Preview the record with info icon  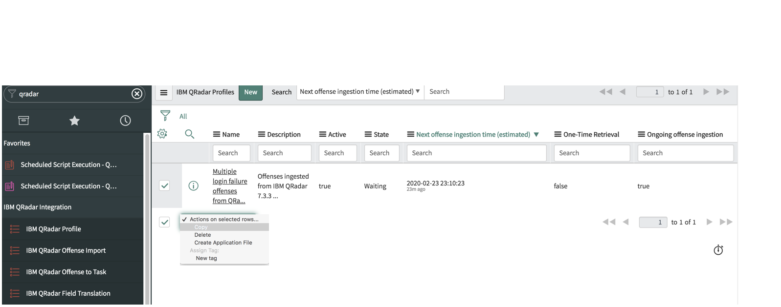pyautogui.click(x=194, y=186)
